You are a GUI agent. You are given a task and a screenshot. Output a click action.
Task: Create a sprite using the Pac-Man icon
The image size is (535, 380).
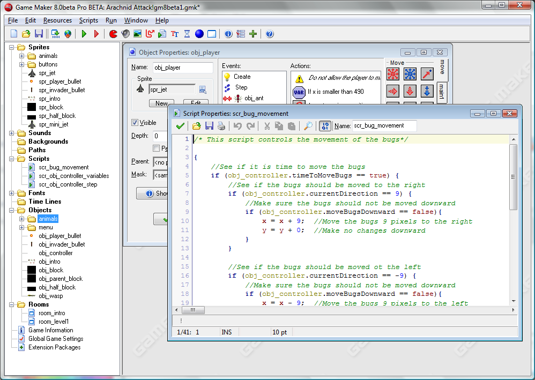[113, 34]
